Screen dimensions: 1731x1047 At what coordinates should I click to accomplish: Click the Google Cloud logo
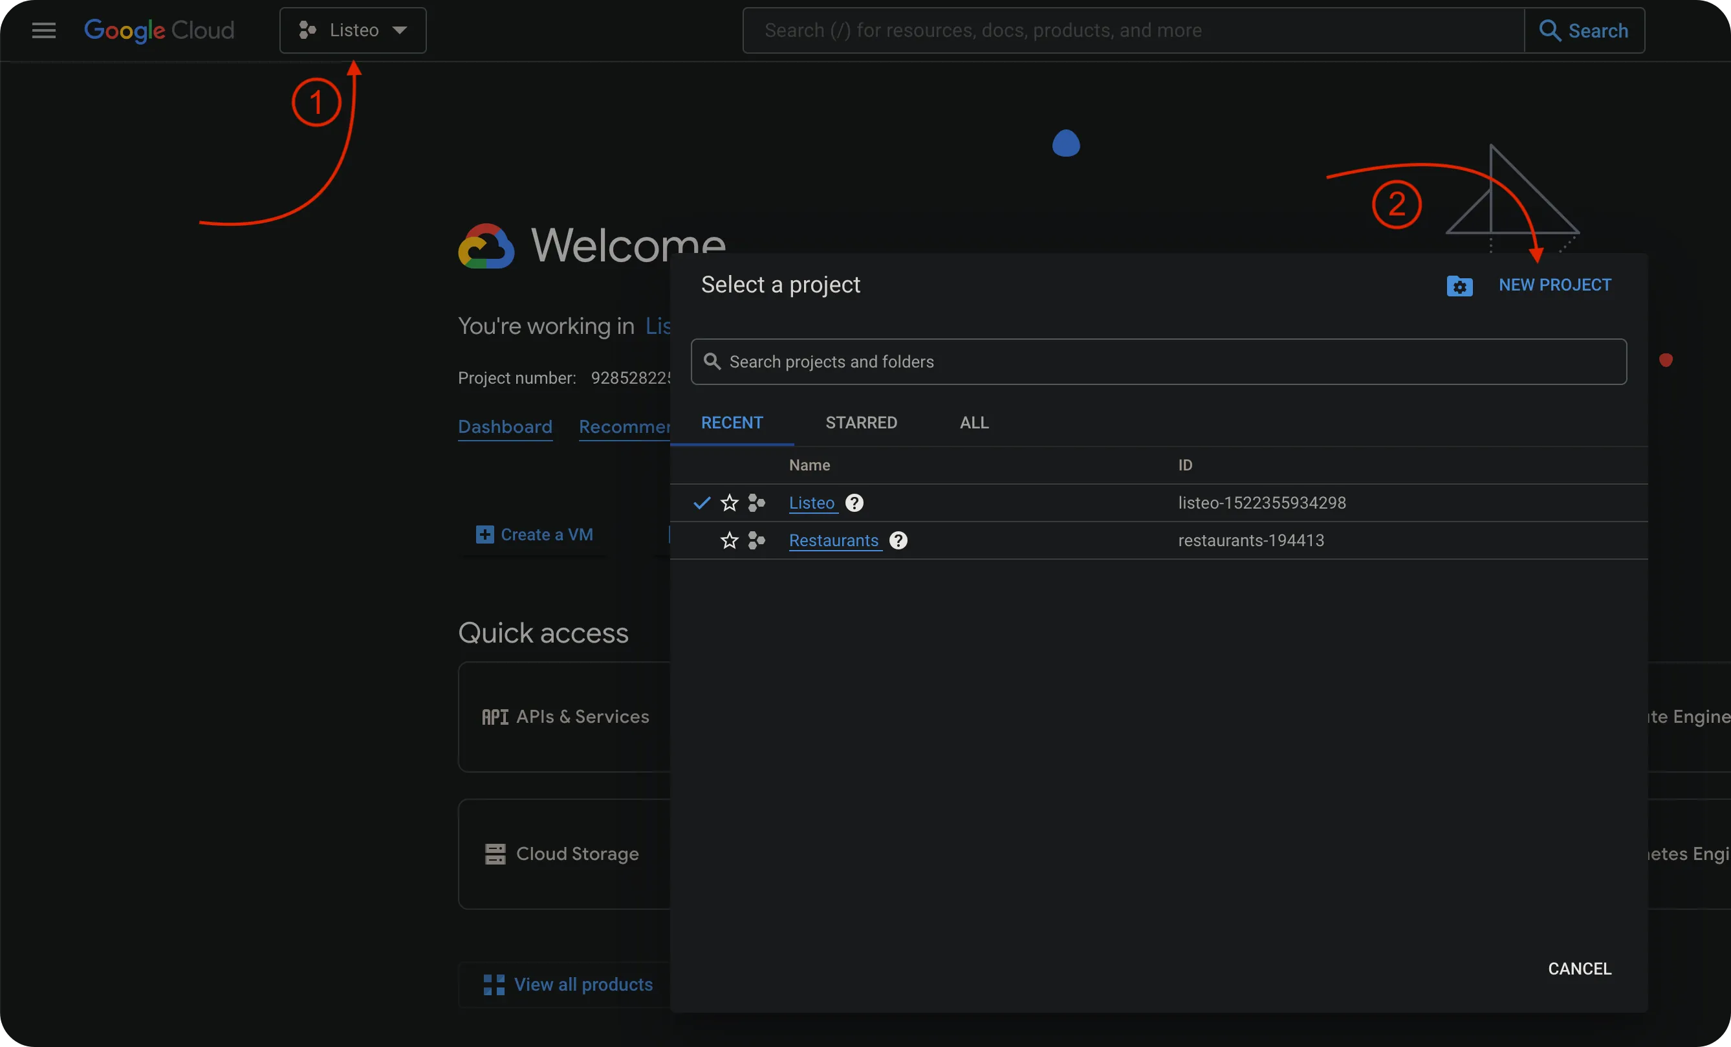pyautogui.click(x=158, y=30)
